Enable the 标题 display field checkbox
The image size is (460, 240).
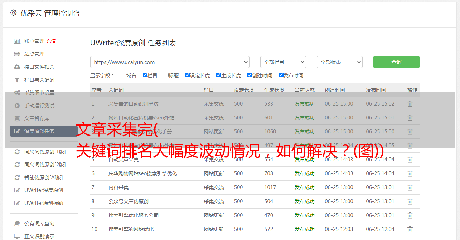pos(166,75)
